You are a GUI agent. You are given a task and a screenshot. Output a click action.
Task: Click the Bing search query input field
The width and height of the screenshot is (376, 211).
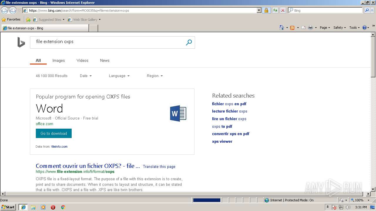tap(107, 42)
